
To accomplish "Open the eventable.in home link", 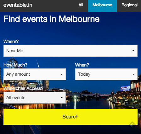I will click(x=18, y=5).
